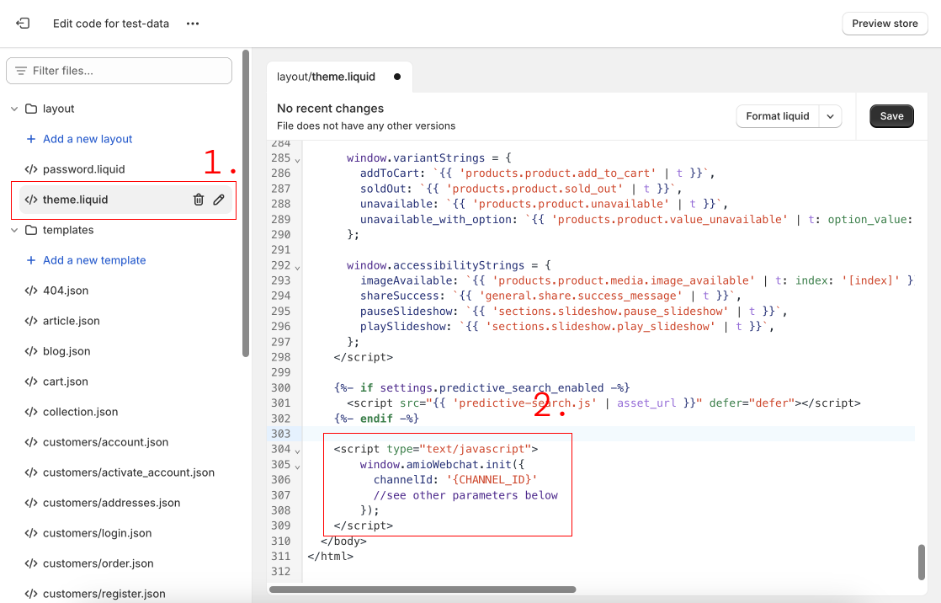Click the code editor horizontal scrollbar

[423, 590]
